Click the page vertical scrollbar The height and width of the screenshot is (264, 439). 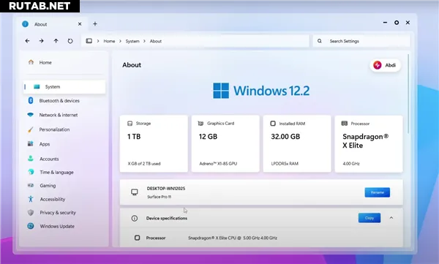(x=408, y=94)
